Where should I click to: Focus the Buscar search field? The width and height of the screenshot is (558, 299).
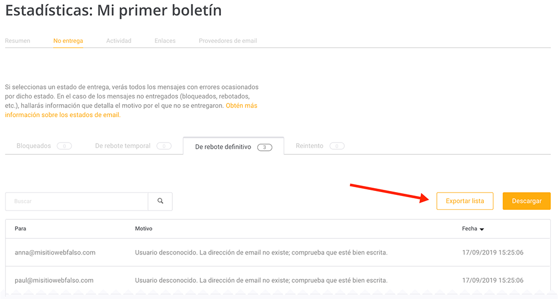point(76,202)
